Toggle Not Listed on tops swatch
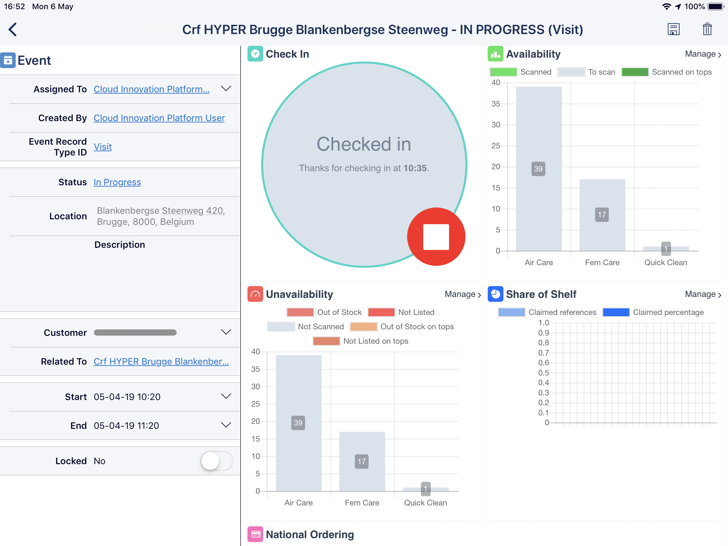Screen dimensions: 728x546 click(x=326, y=341)
